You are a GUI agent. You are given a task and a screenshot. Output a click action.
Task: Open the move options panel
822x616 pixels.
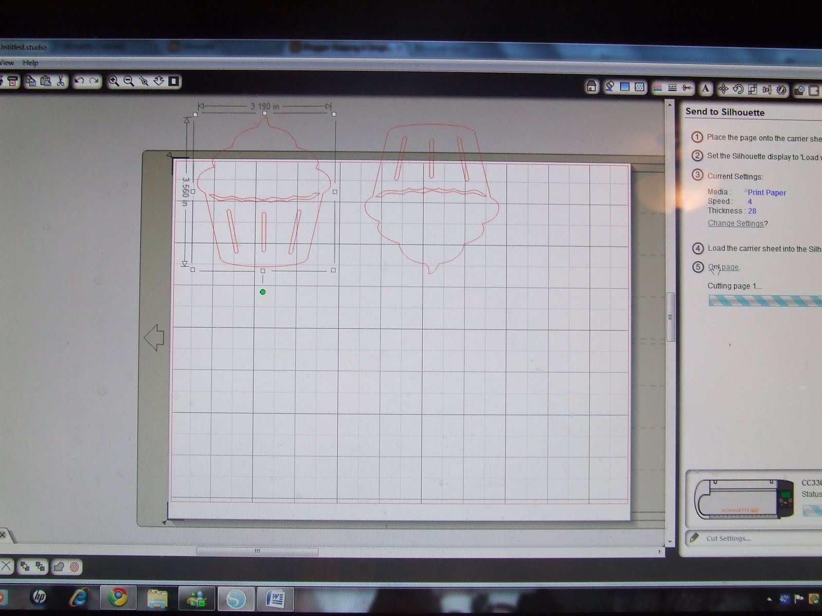click(x=723, y=89)
